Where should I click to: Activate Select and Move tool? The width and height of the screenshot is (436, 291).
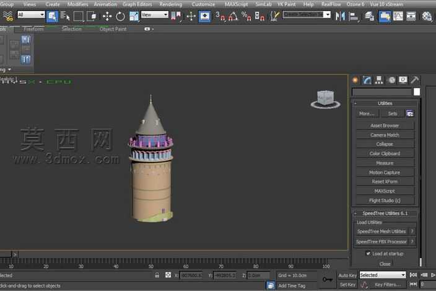(107, 16)
